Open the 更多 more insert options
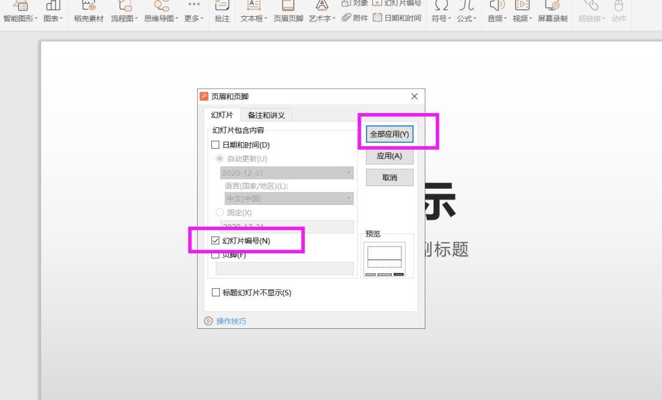The image size is (662, 400). tap(194, 12)
